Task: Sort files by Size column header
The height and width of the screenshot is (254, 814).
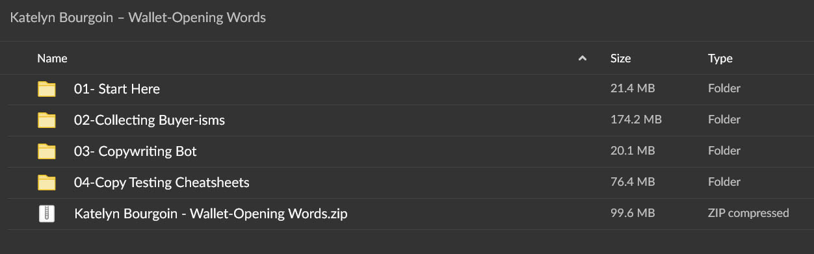Action: click(620, 58)
